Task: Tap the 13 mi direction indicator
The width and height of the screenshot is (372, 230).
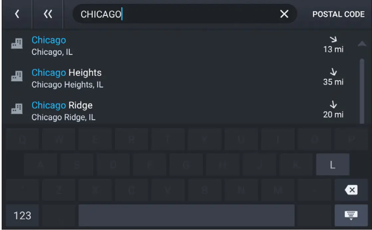Action: pos(333,45)
